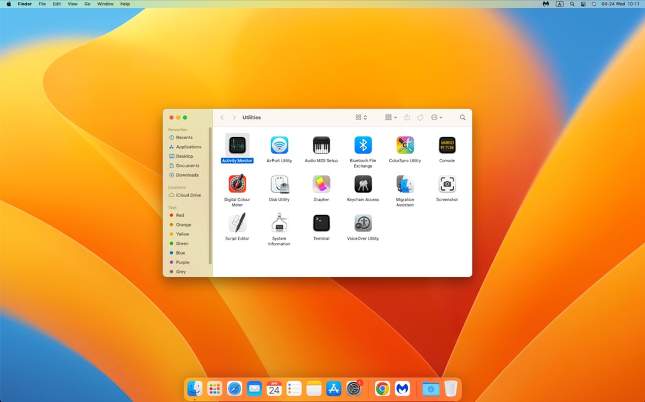Select the Script Editor icon
645x402 pixels.
click(x=237, y=223)
